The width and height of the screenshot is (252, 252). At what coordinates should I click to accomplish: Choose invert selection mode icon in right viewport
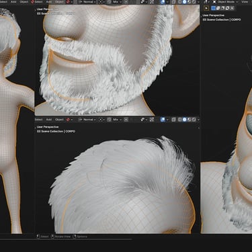(x=228, y=8)
